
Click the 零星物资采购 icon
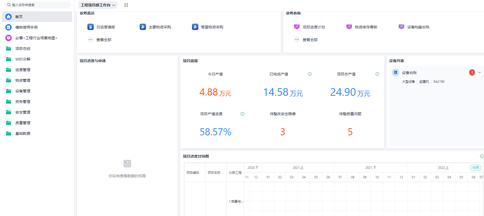(x=195, y=27)
